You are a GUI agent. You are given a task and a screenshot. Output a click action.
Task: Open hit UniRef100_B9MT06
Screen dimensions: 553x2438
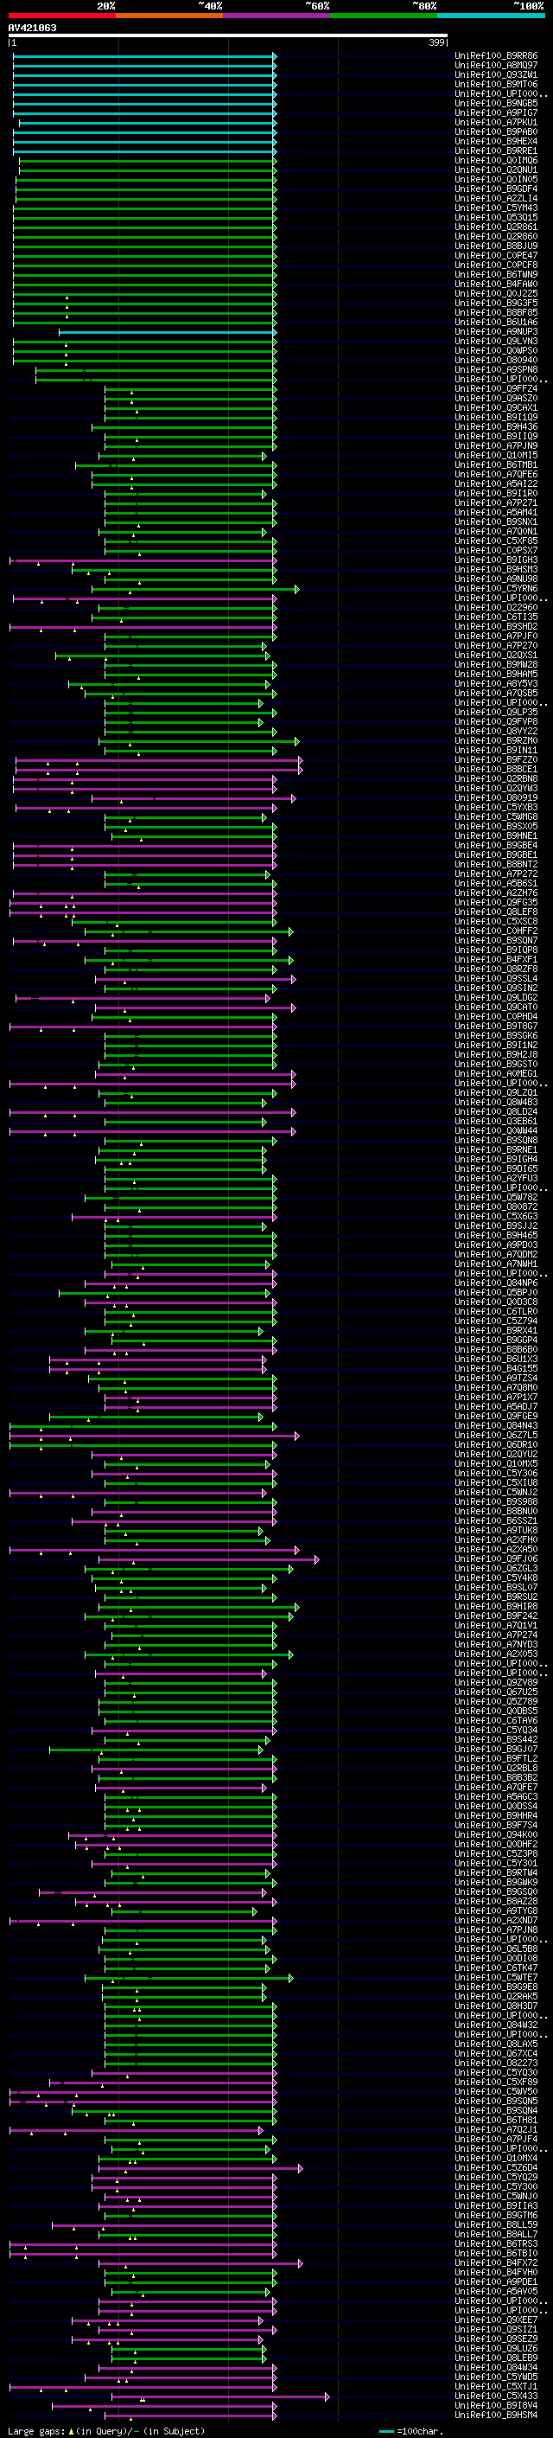tap(496, 84)
